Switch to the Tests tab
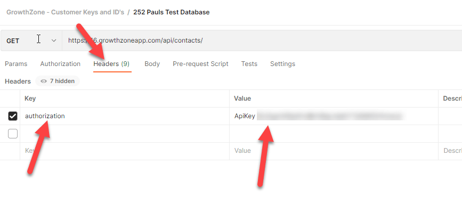Screen dimensions: 462x197 click(249, 64)
